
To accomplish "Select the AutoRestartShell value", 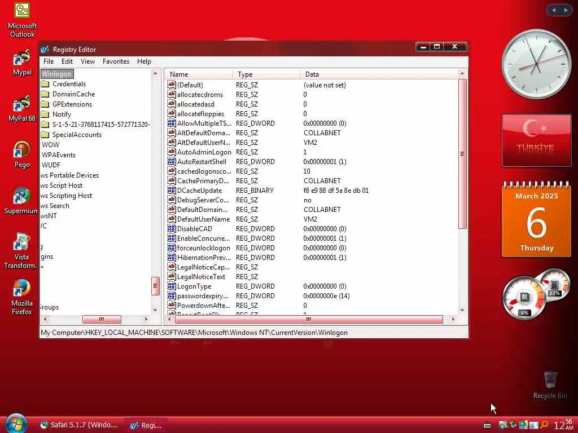I will [202, 162].
